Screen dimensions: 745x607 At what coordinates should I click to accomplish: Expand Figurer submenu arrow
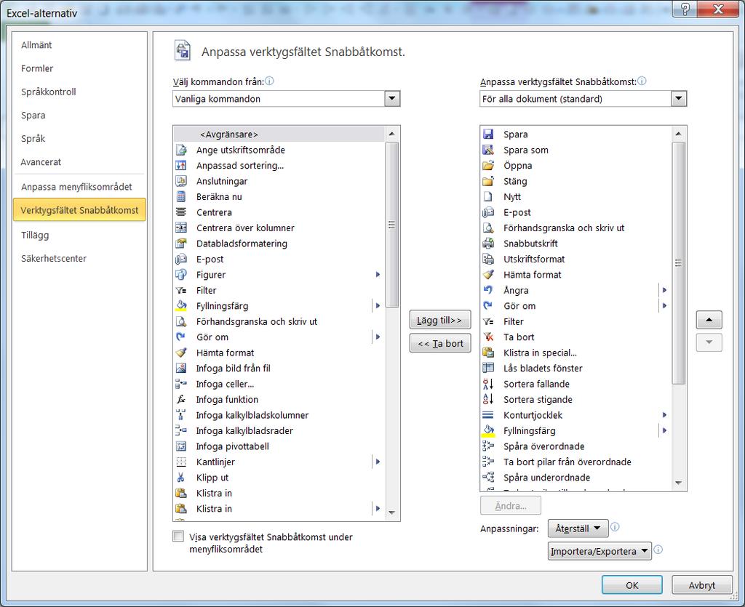coord(378,274)
